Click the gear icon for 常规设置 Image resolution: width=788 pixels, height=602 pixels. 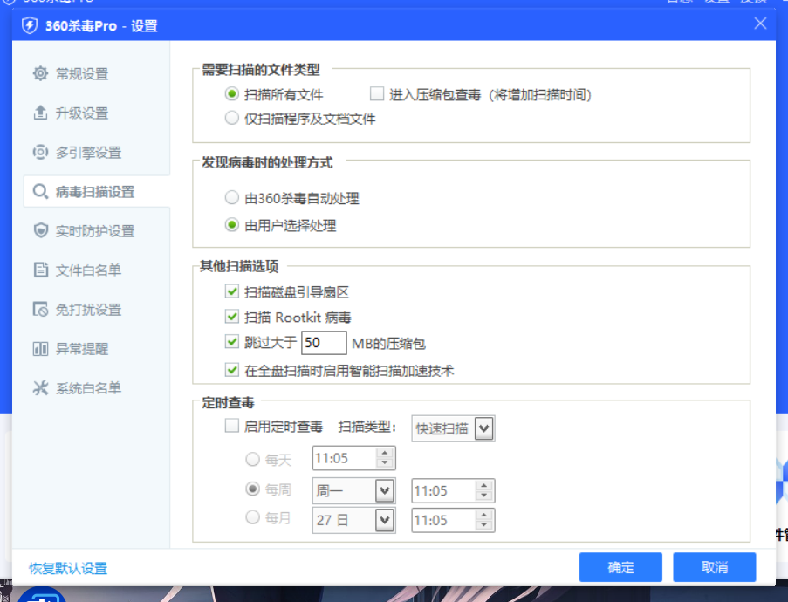(x=40, y=74)
